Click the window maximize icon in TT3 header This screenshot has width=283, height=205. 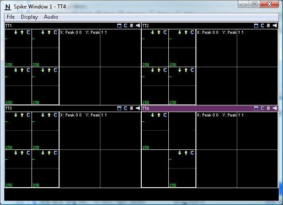(120, 108)
